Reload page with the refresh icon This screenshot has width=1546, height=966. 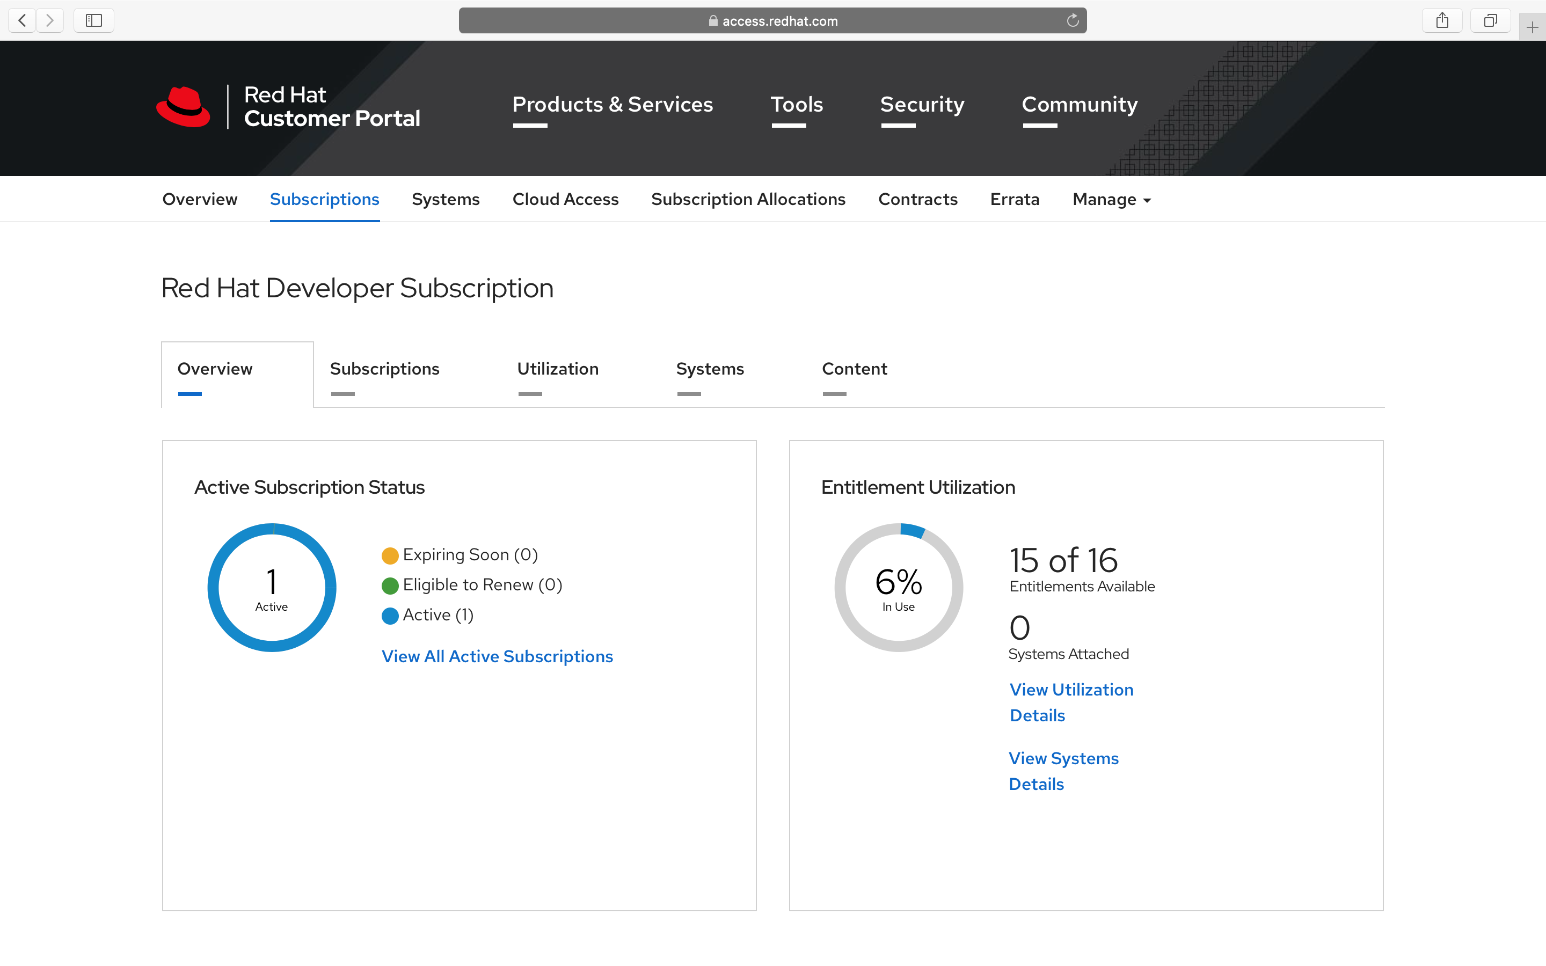tap(1073, 20)
